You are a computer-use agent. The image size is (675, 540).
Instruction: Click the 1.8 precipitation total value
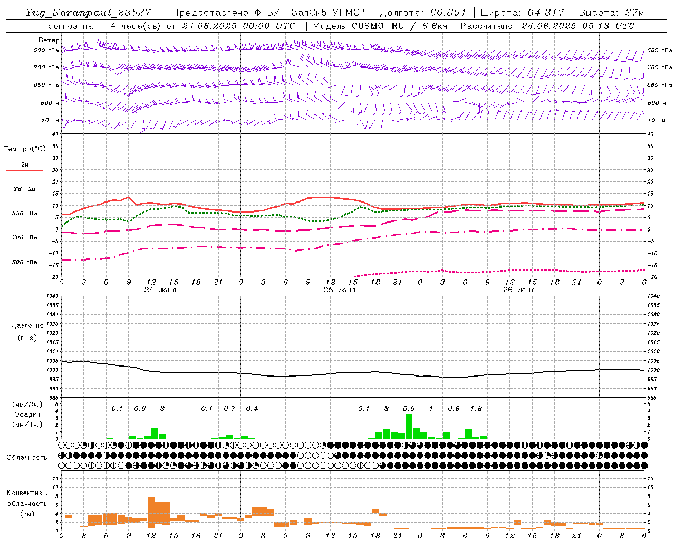pyautogui.click(x=476, y=408)
